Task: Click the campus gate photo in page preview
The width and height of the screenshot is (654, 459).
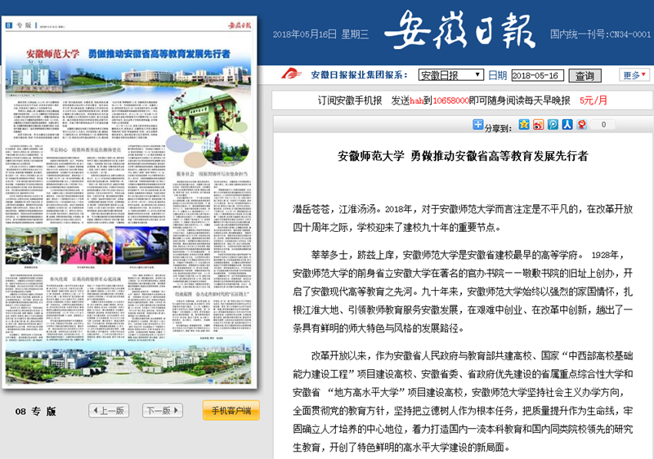Action: 200,114
